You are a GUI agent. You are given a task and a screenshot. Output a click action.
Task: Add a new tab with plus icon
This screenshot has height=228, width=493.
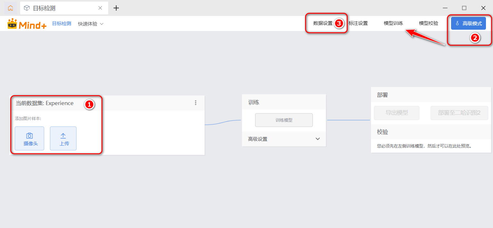tap(116, 8)
